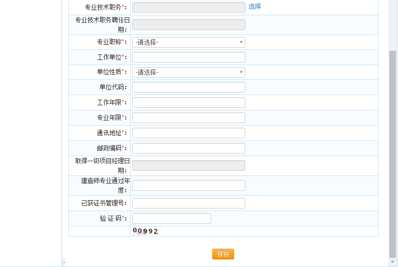Click the 专业技术职务 greyed text field
Image resolution: width=398 pixels, height=267 pixels.
click(x=188, y=7)
